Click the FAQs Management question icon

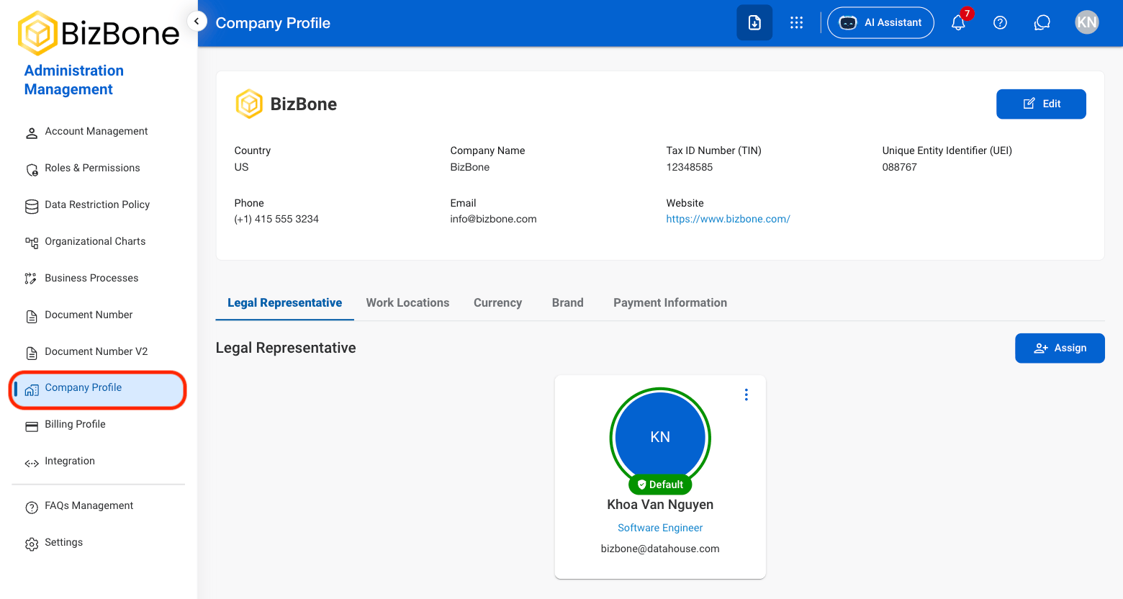pyautogui.click(x=32, y=508)
